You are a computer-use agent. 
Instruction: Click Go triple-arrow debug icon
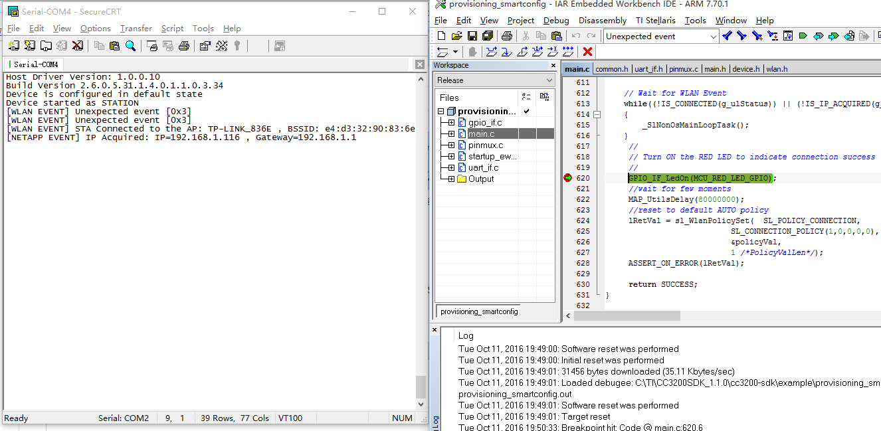pos(569,52)
